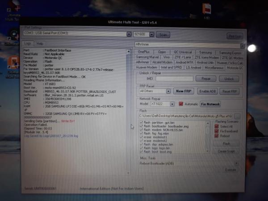Click the 'Operation Failed.' log line
268x201 pixels.
(36, 125)
